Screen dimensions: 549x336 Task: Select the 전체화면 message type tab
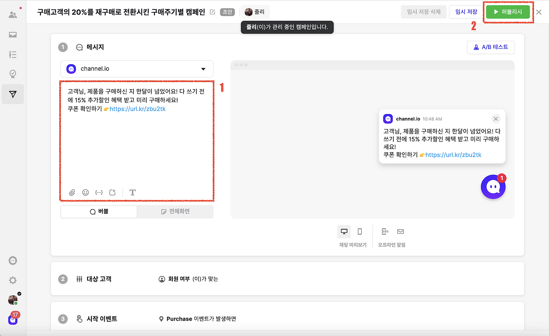pos(175,212)
